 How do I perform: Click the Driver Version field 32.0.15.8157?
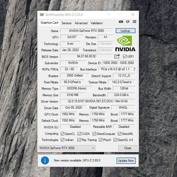tap(98, 101)
